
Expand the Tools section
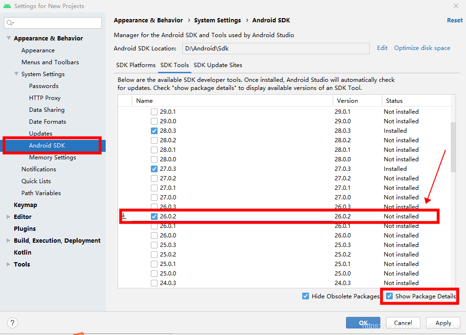8,264
